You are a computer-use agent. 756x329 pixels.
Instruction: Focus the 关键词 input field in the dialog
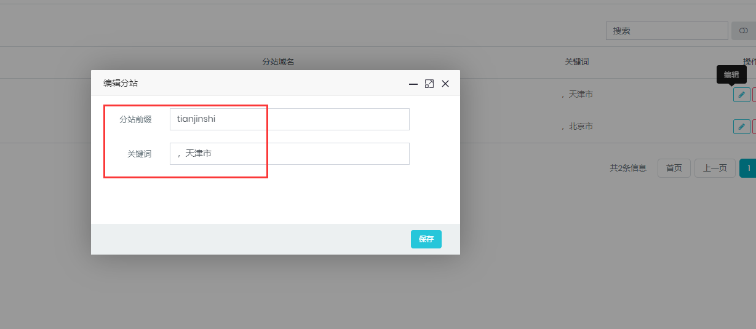289,154
